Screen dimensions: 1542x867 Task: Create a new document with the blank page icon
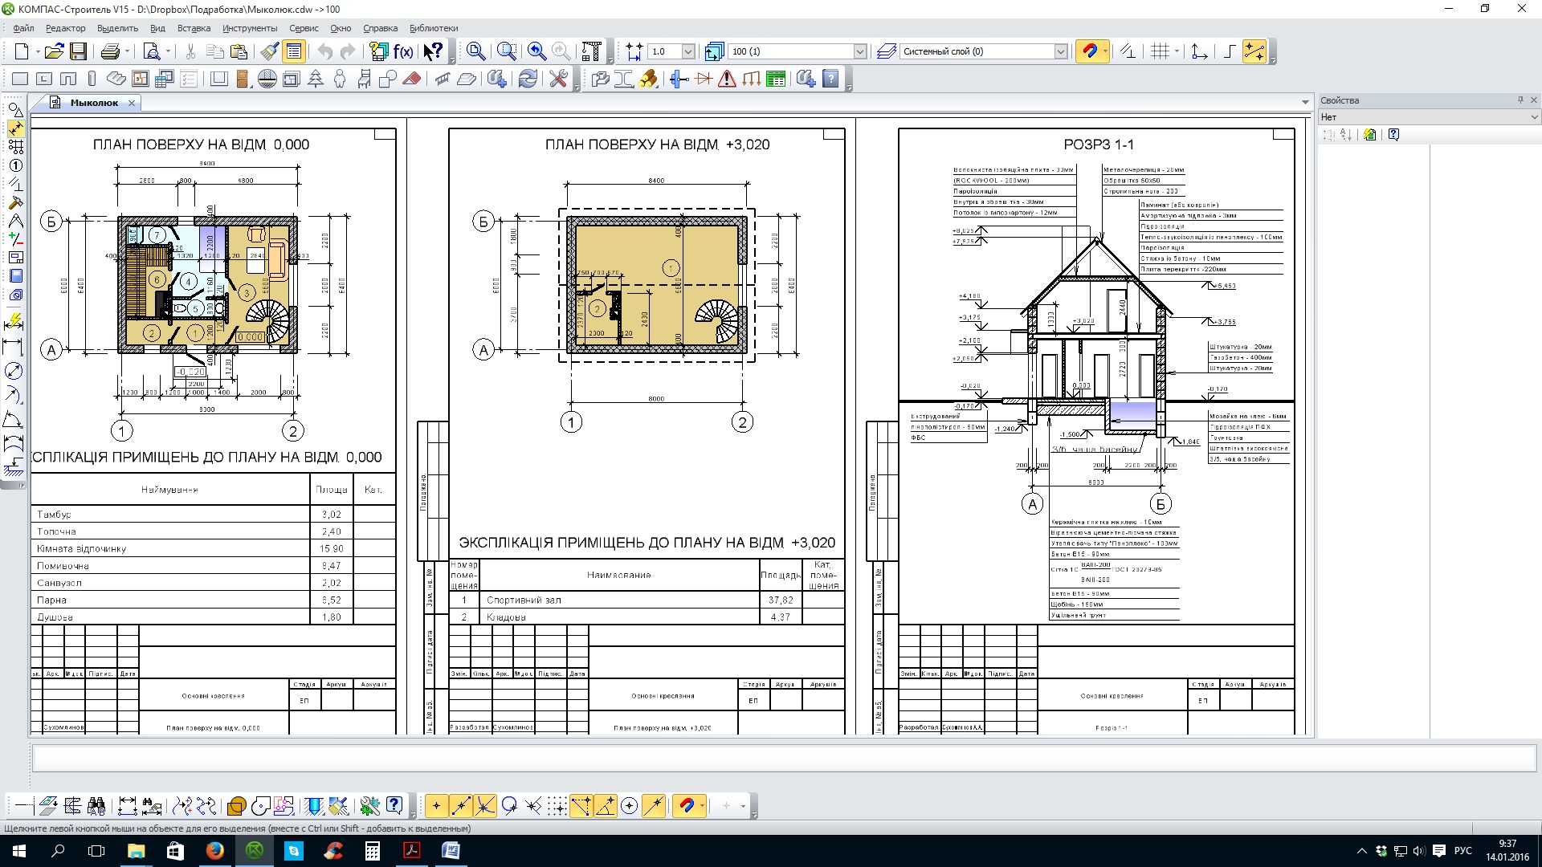22,51
